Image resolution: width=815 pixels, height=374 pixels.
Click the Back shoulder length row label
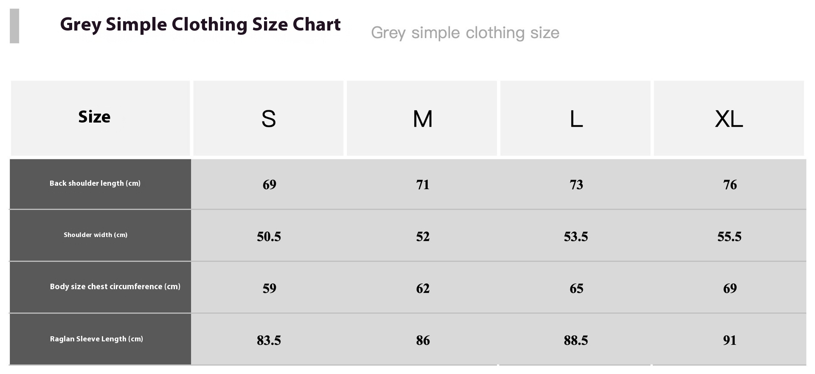[95, 183]
